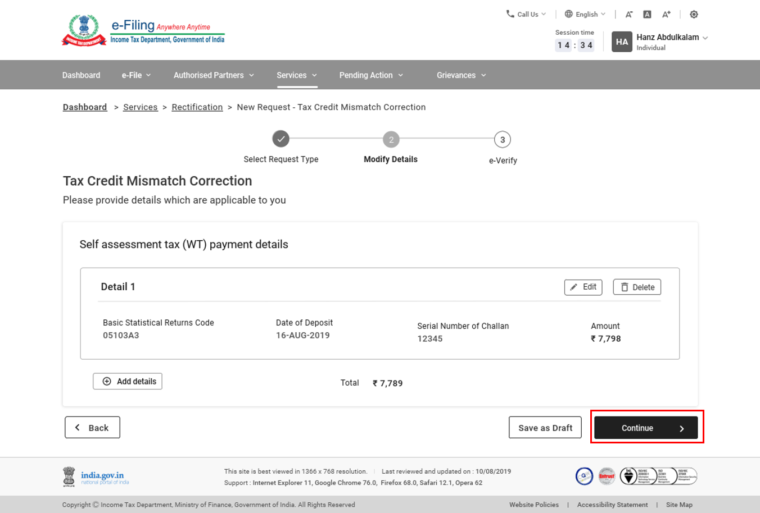Open the Call Us dropdown
760x513 pixels.
[x=526, y=14]
